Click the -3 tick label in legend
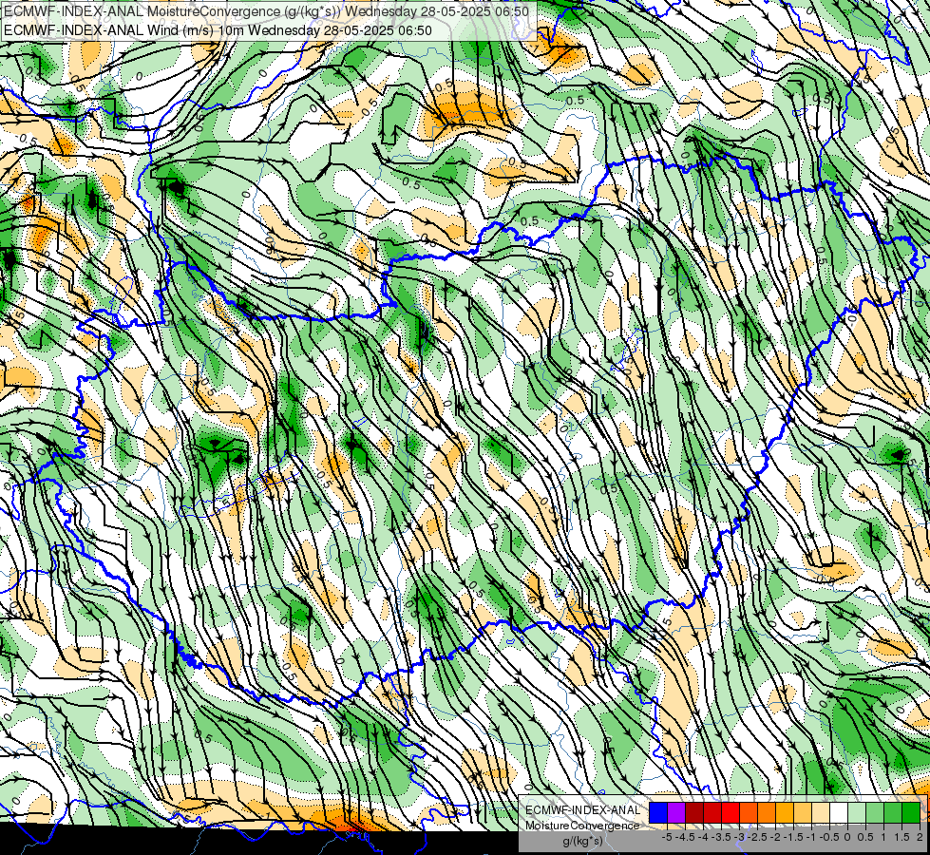Image resolution: width=930 pixels, height=855 pixels. [740, 837]
